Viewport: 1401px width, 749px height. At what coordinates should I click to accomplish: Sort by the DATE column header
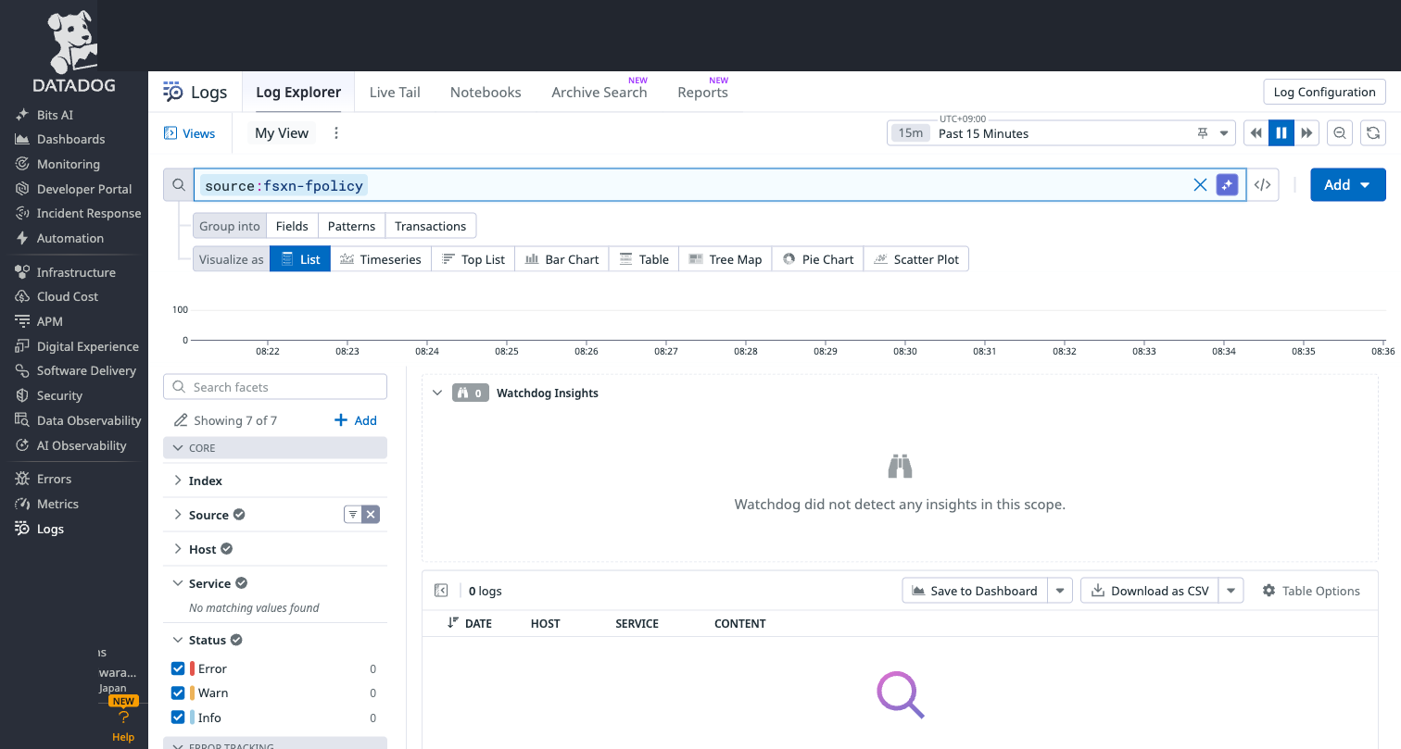470,623
